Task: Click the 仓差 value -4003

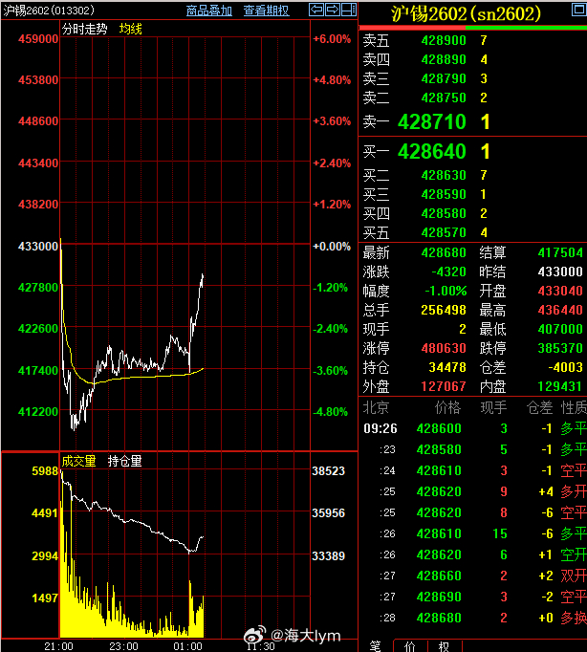Action: pos(565,367)
